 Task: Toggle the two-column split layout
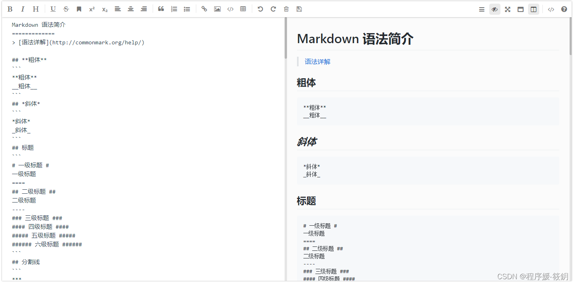click(534, 9)
